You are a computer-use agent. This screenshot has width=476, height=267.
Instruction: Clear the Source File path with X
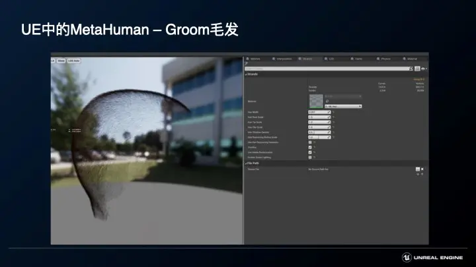tap(422, 169)
